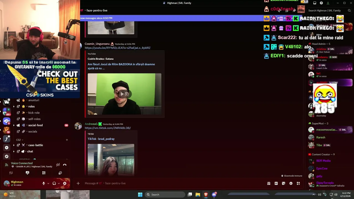Deafen with the headphones icon
This screenshot has width=354, height=199.
[x=54, y=183]
